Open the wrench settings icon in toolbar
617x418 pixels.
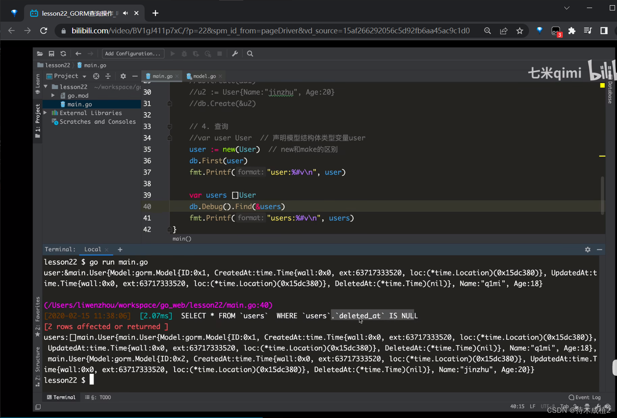click(x=235, y=54)
